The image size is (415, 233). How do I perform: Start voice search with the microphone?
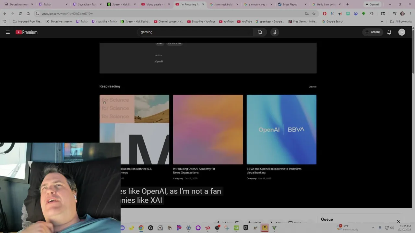coord(275,32)
